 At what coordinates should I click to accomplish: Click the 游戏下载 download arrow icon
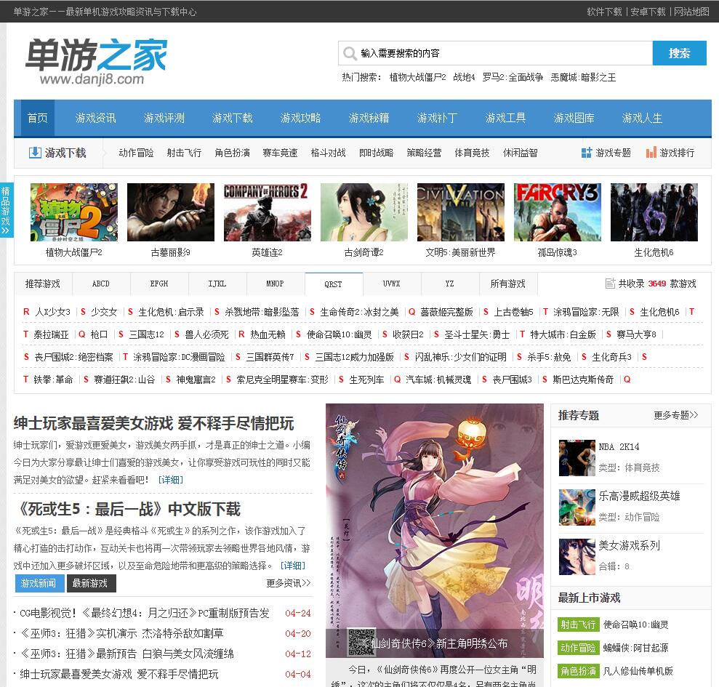coord(35,153)
